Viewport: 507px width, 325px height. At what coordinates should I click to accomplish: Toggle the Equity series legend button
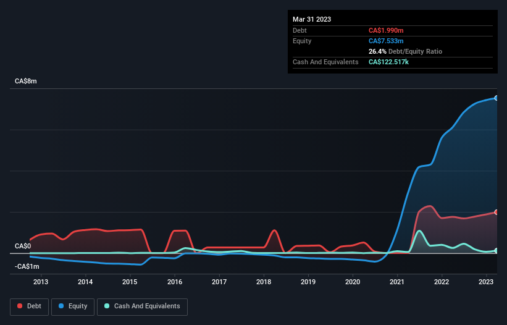(73, 306)
